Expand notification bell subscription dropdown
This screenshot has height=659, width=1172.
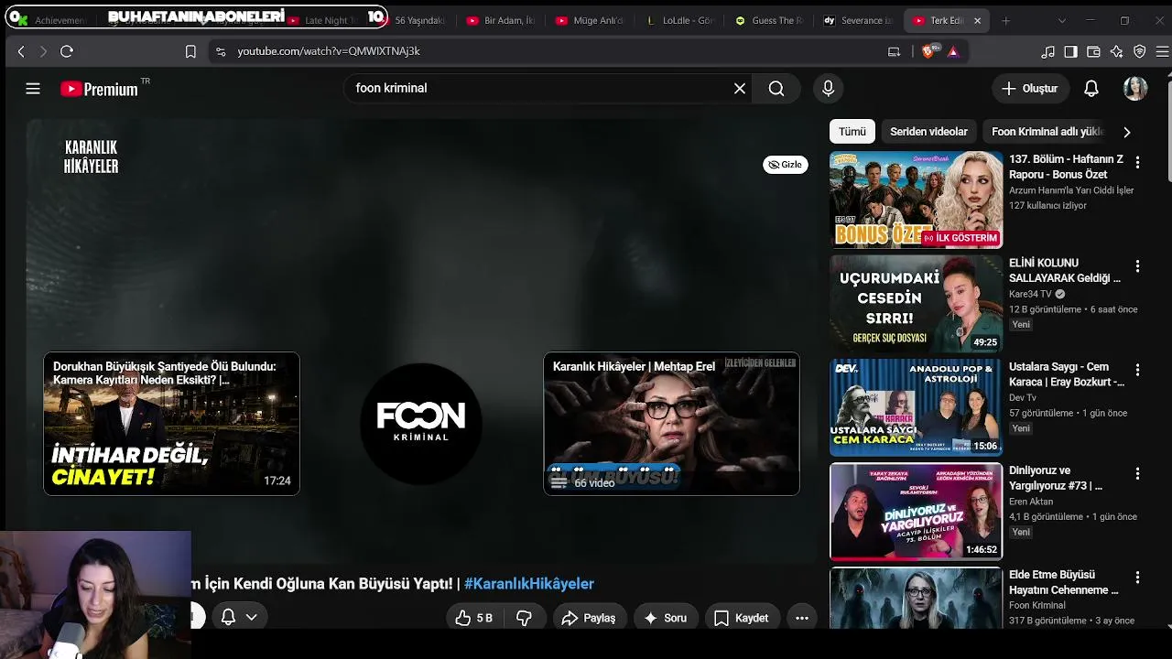240,618
